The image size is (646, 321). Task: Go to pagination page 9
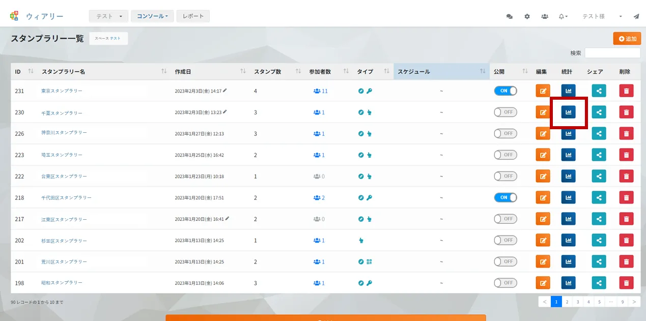coord(623,302)
